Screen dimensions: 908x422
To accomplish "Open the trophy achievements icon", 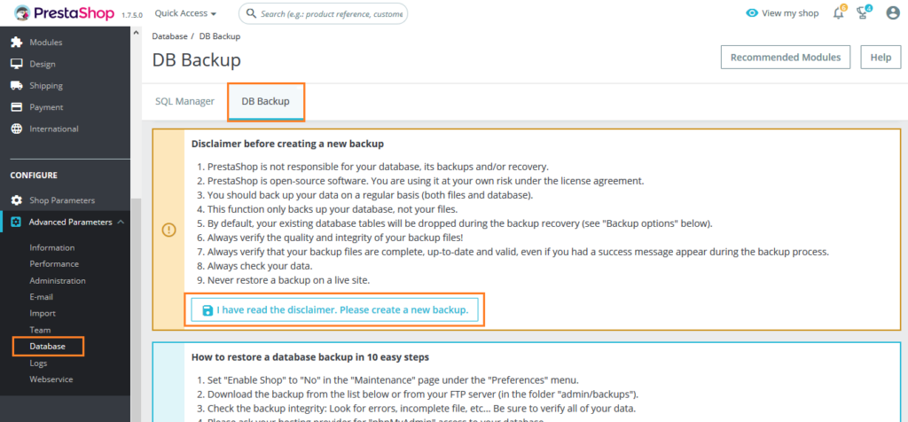I will coord(864,13).
